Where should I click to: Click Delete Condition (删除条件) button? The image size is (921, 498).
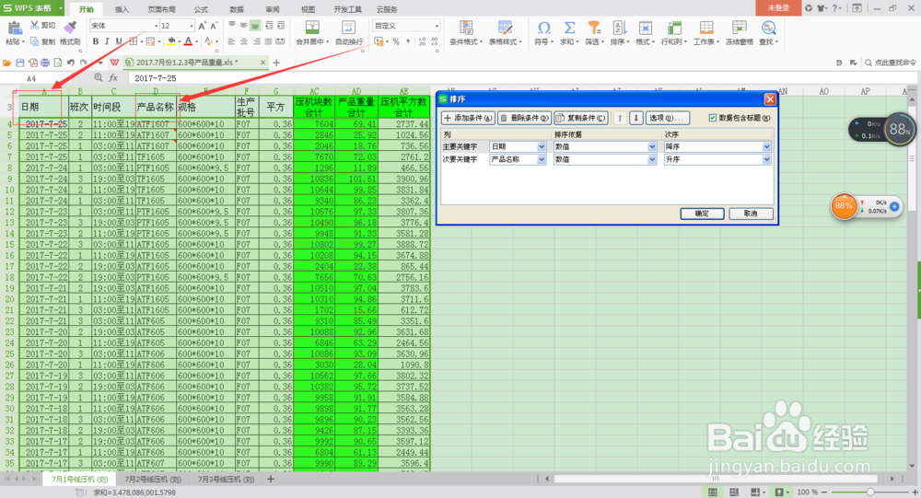[525, 118]
